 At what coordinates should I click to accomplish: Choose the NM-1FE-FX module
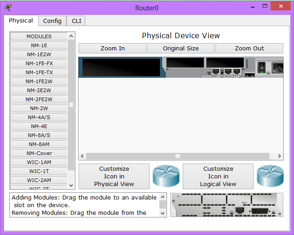39,63
